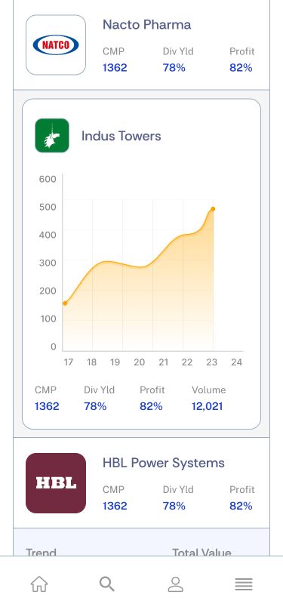The width and height of the screenshot is (283, 613).
Task: Tap the Home icon in bottom navigation
Action: 39,584
